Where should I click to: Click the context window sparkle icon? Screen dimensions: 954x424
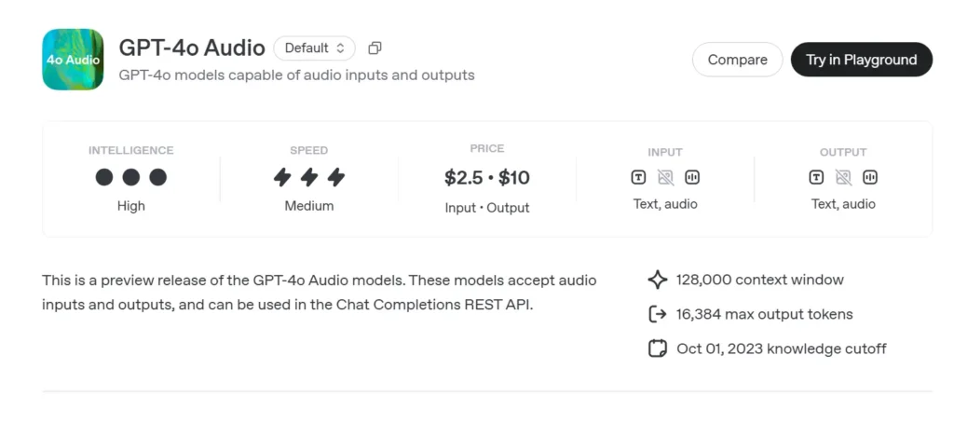pos(658,280)
